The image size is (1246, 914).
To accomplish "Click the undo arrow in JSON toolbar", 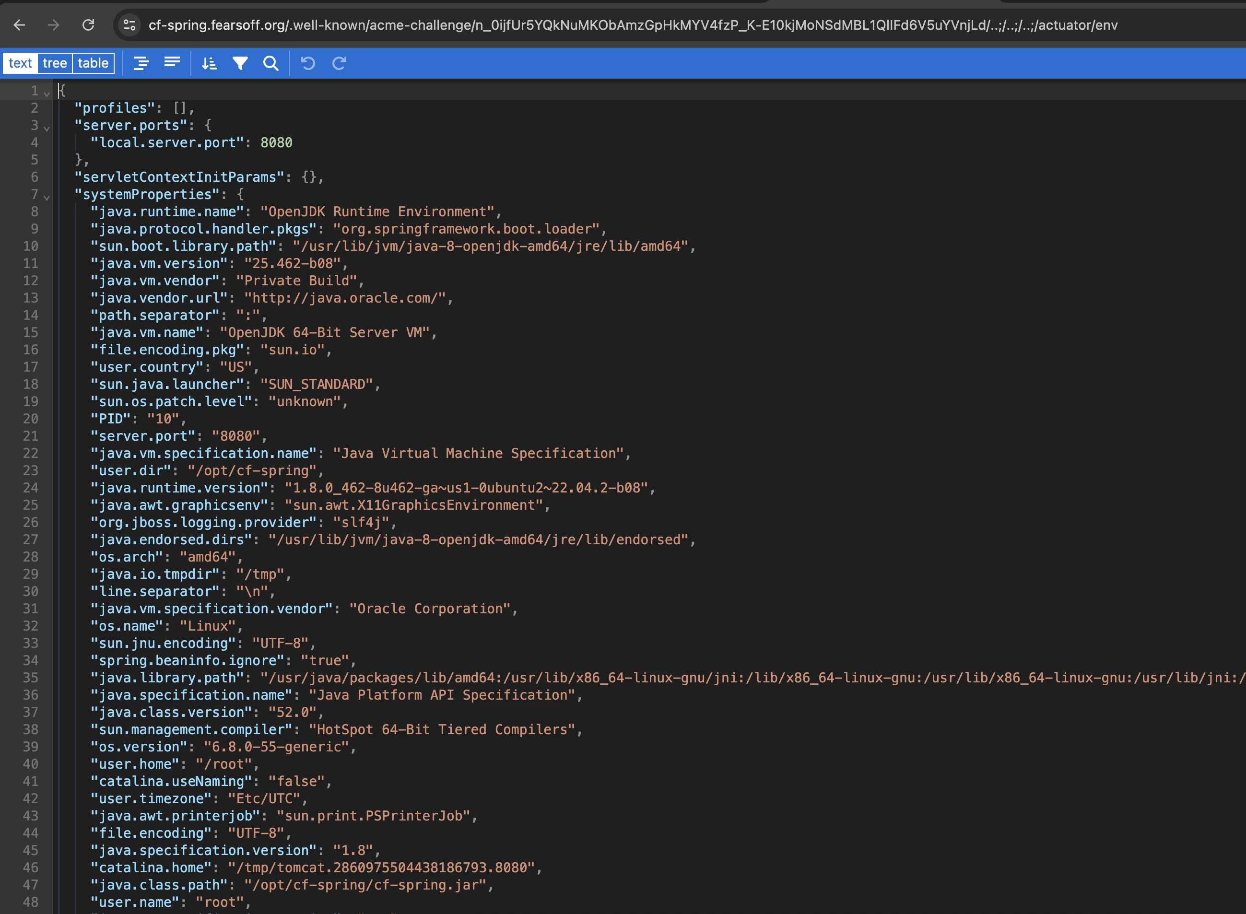I will [x=308, y=63].
